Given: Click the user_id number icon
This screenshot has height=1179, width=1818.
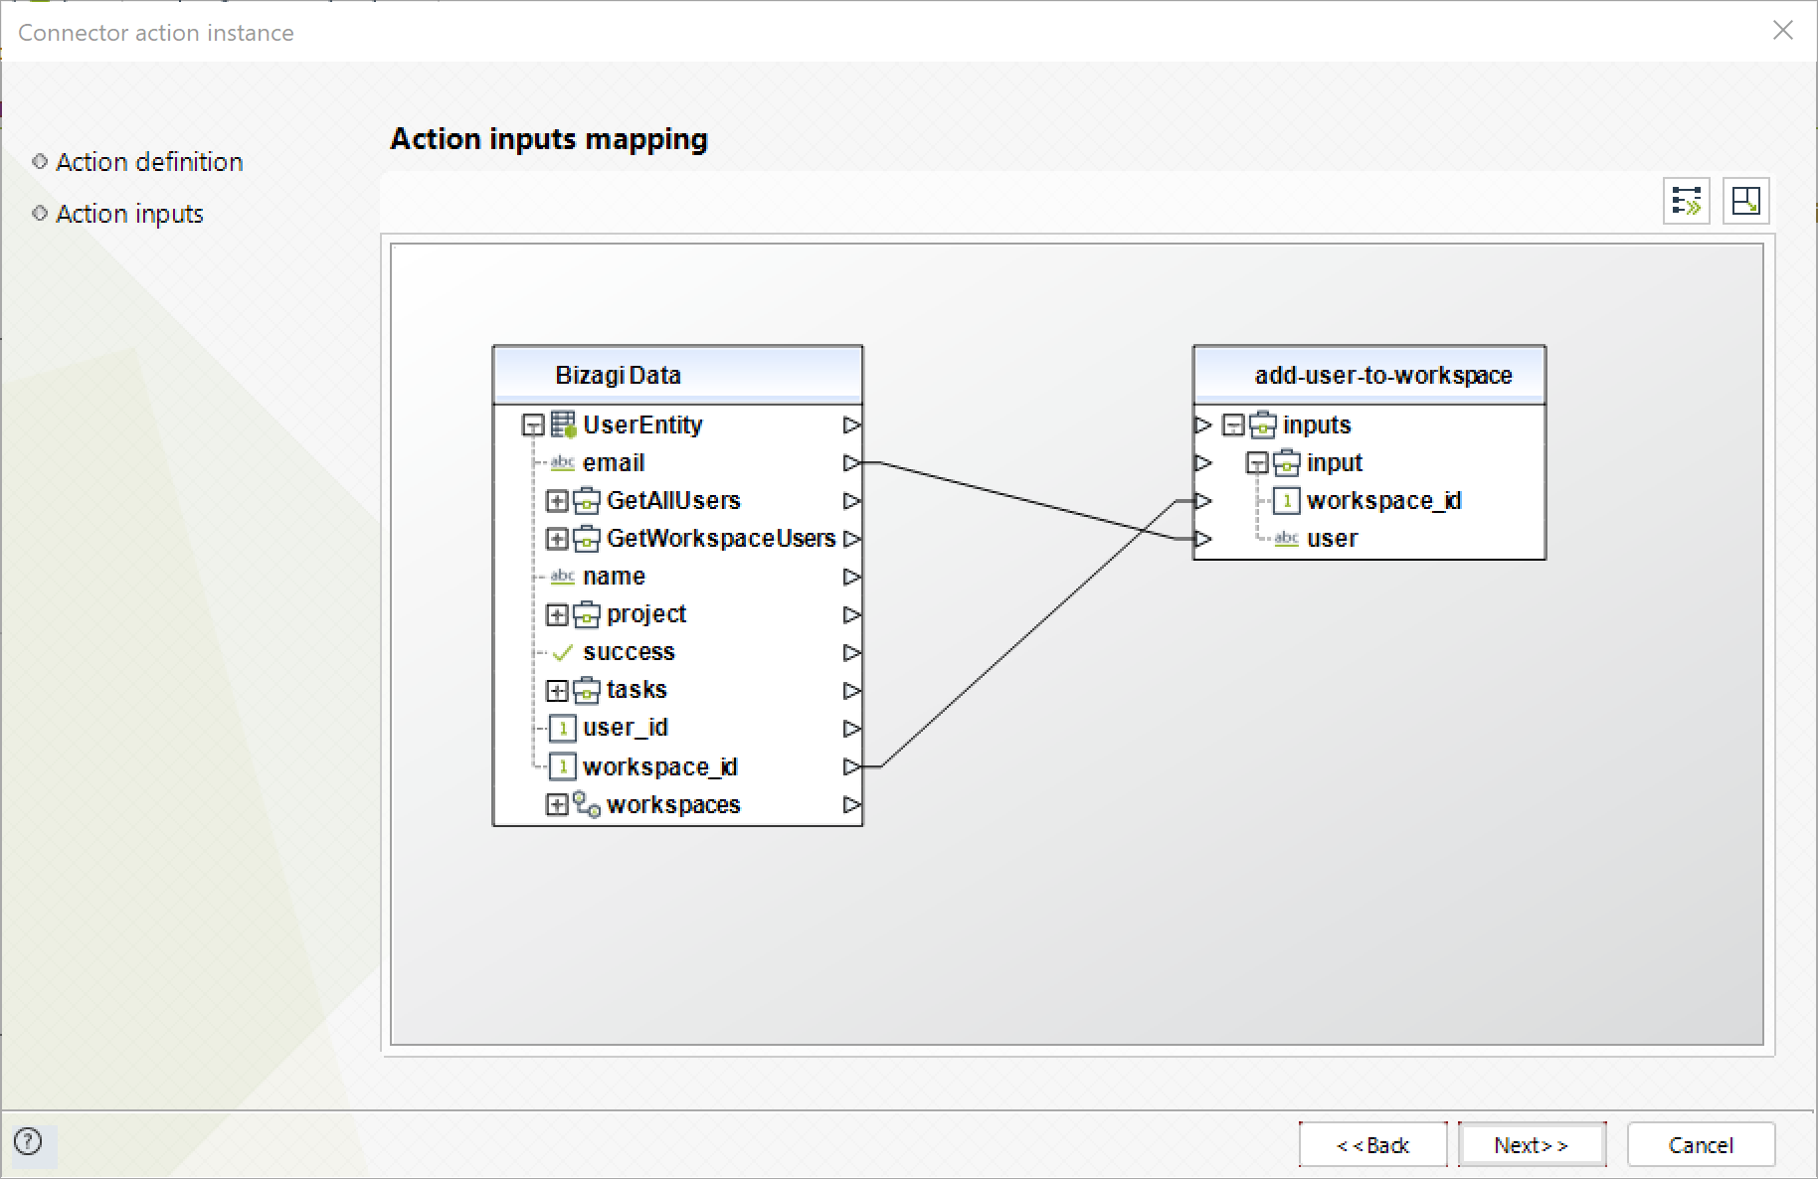Looking at the screenshot, I should [563, 728].
